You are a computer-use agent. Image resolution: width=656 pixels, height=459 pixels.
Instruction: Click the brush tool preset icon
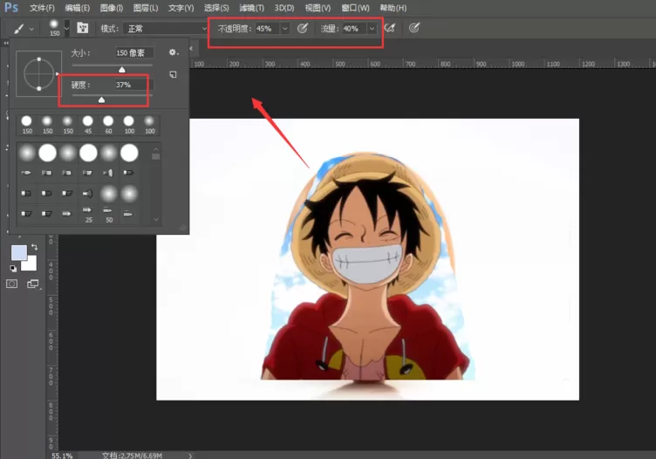[x=19, y=29]
